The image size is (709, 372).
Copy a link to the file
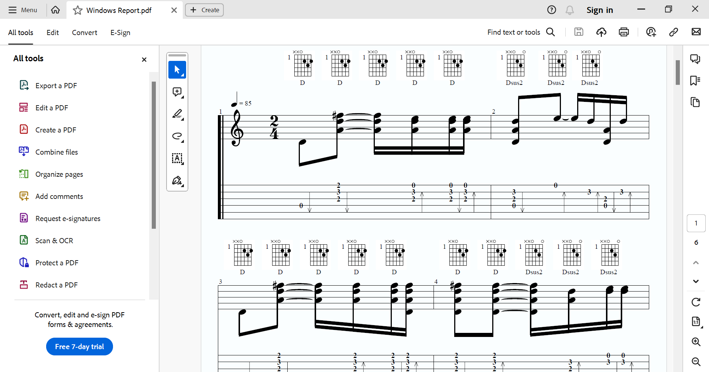tap(674, 32)
